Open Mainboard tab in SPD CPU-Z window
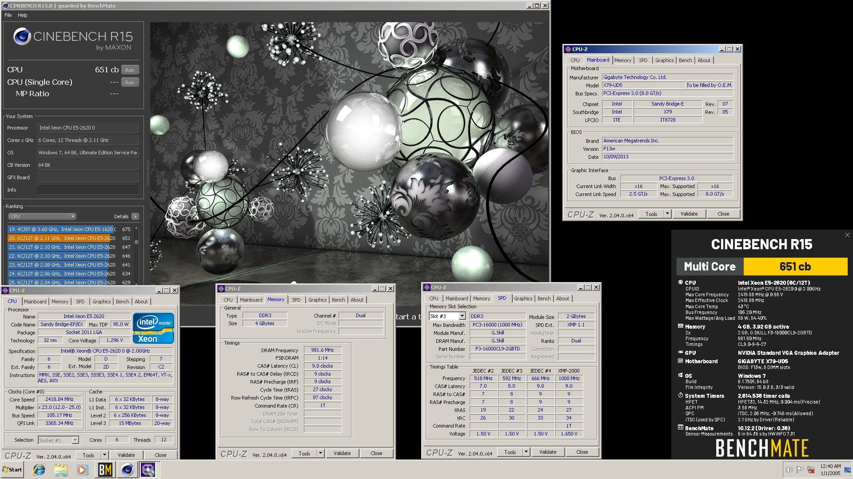The width and height of the screenshot is (853, 479). [456, 298]
